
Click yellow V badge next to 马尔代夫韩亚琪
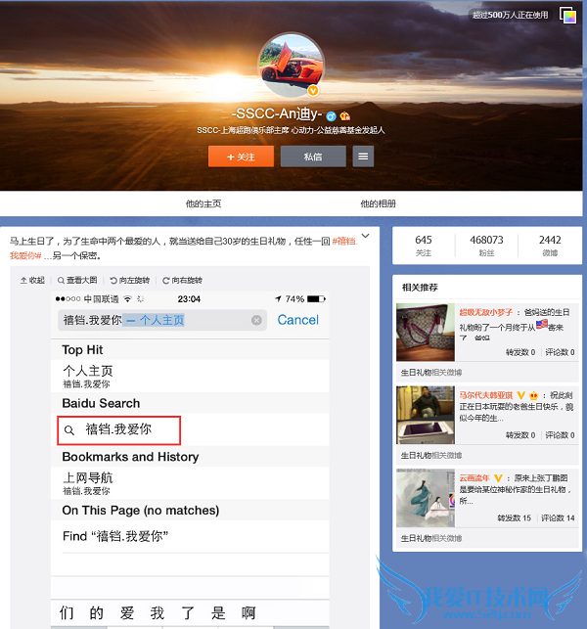(520, 395)
